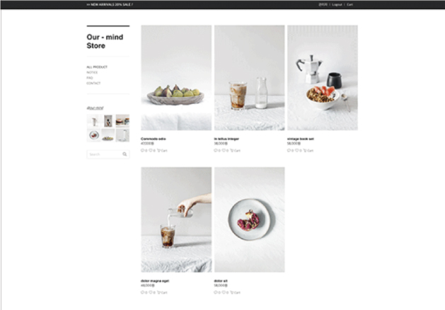Click the Our - mind Store logo

[x=105, y=42]
